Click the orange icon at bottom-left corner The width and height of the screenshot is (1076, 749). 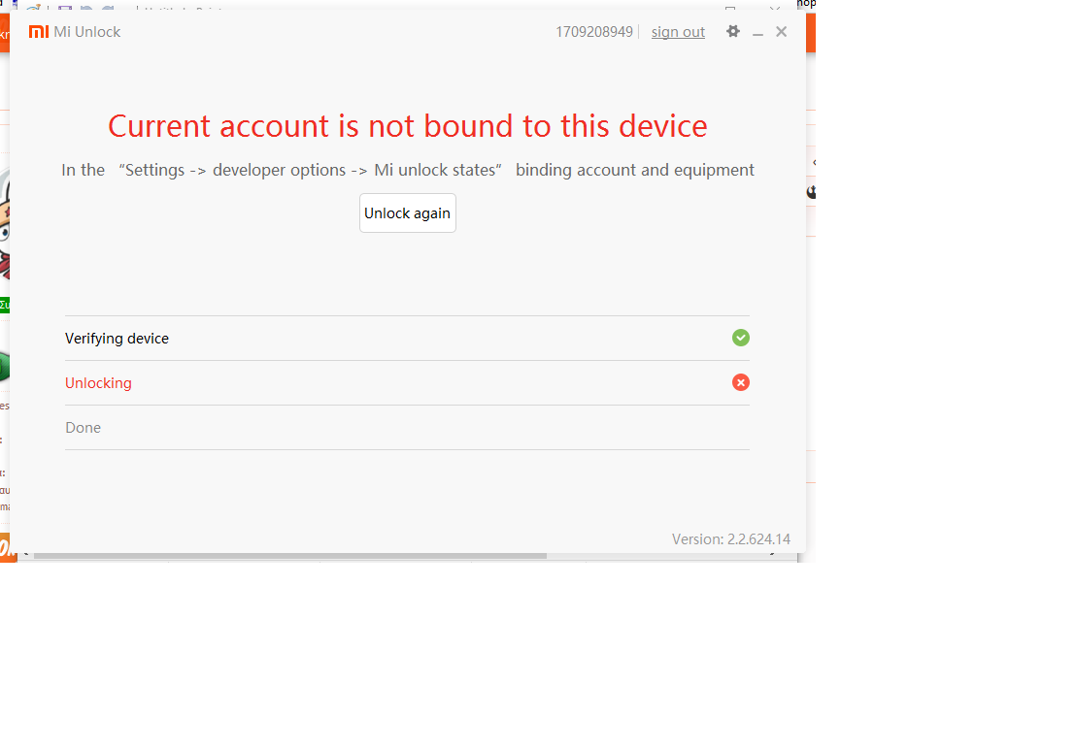5,547
